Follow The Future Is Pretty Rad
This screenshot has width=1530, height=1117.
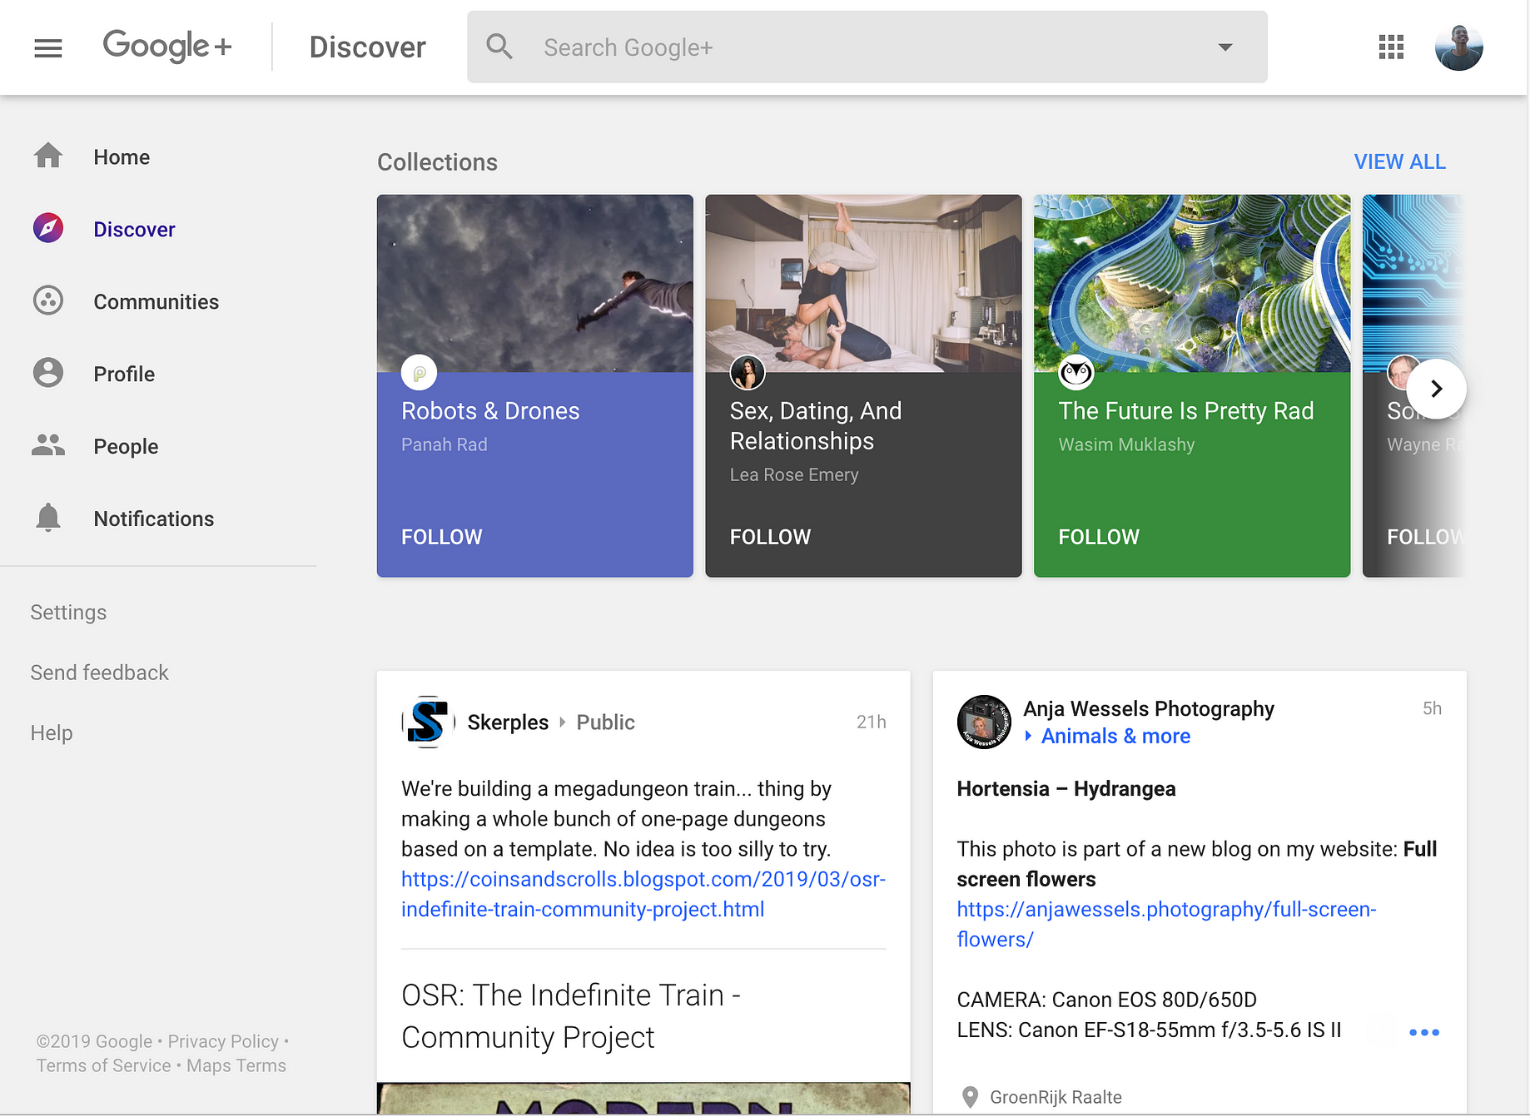[x=1099, y=537]
